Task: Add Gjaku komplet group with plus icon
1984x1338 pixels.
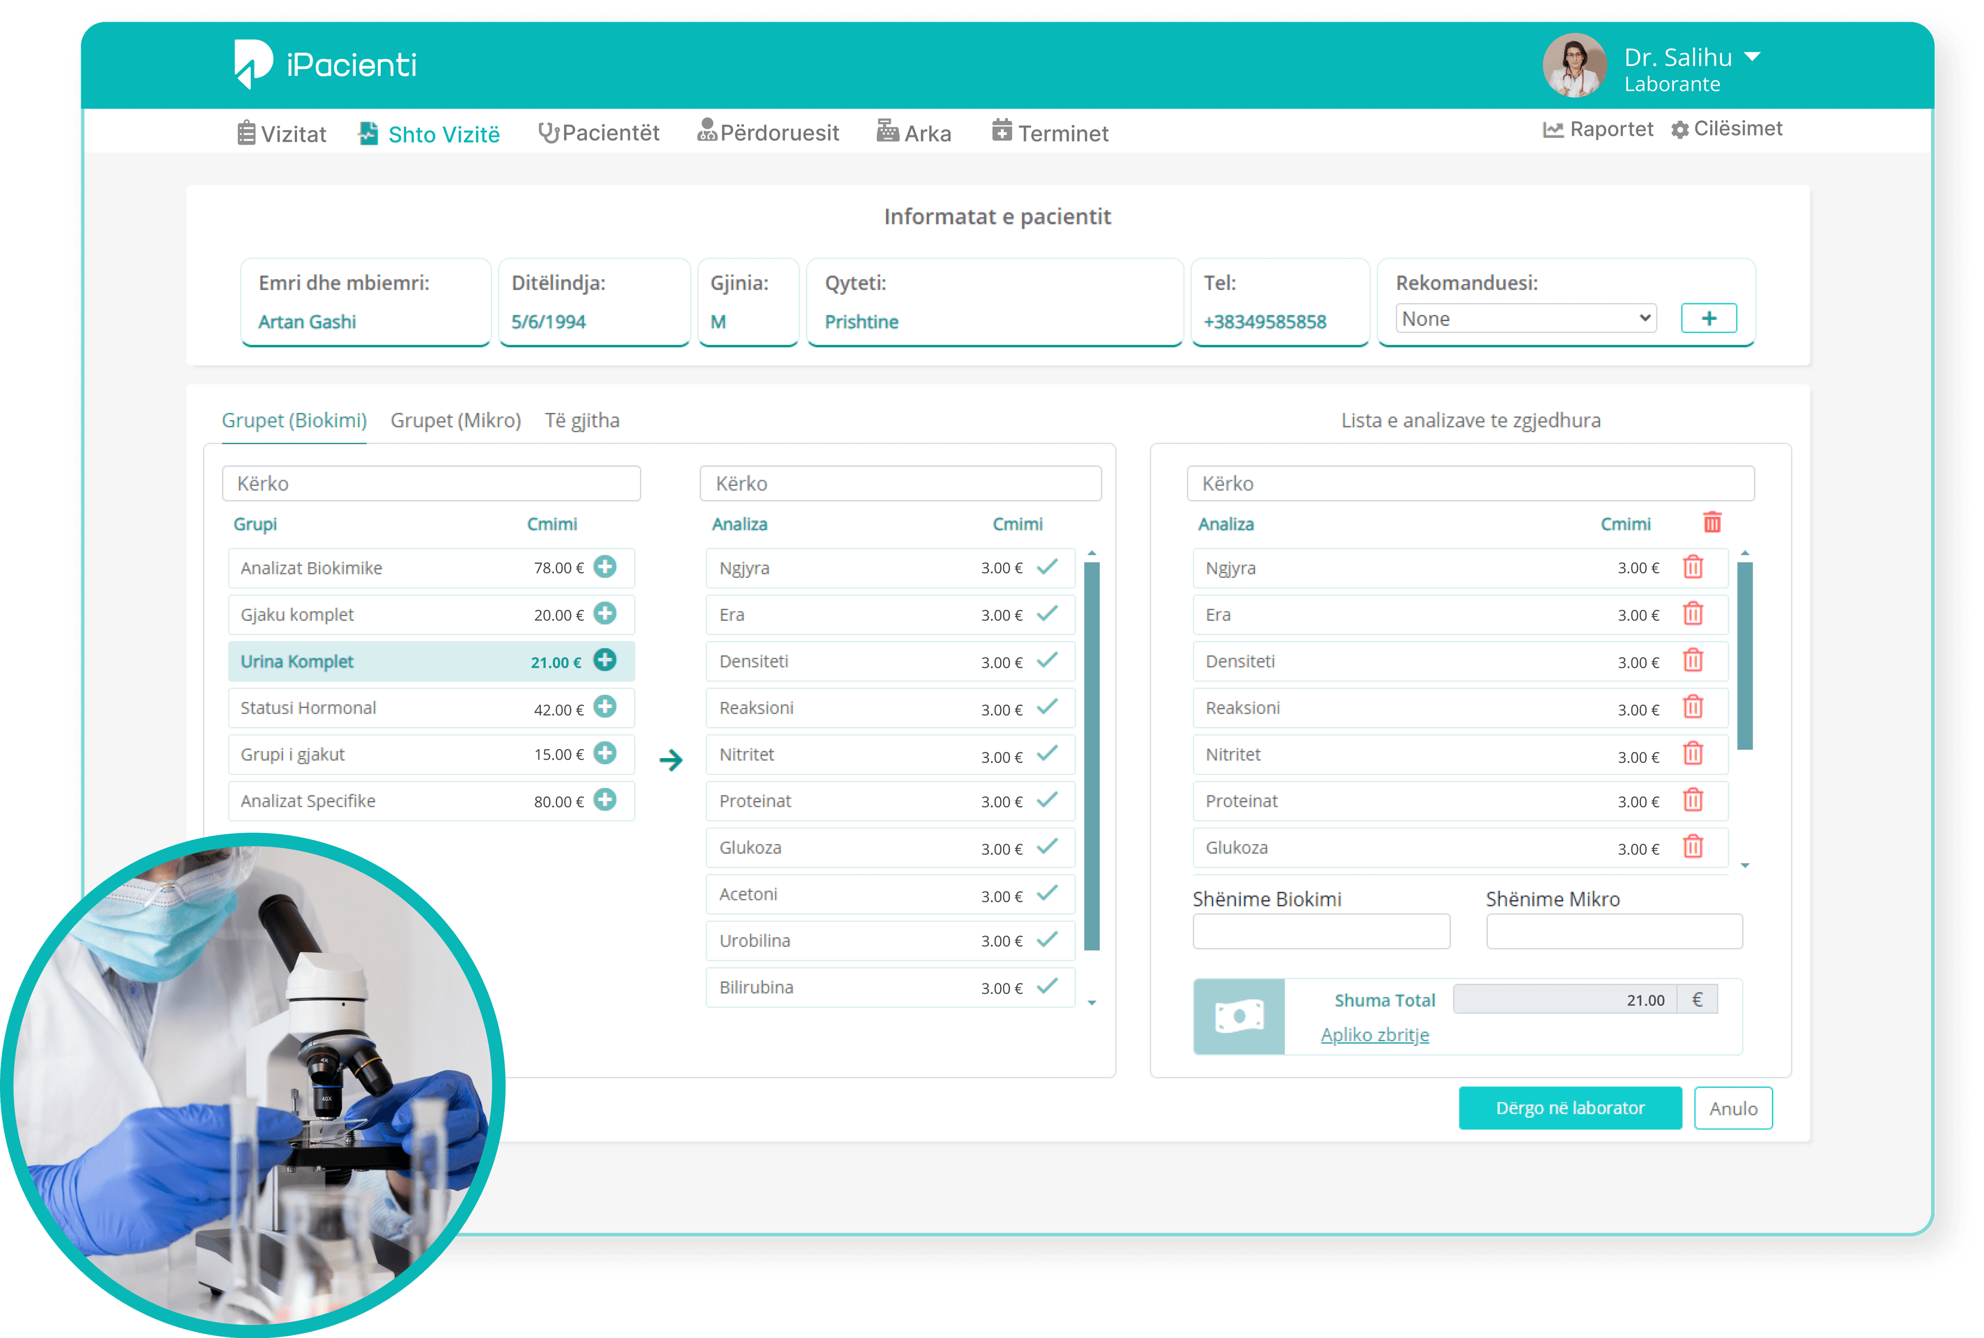Action: pos(605,613)
